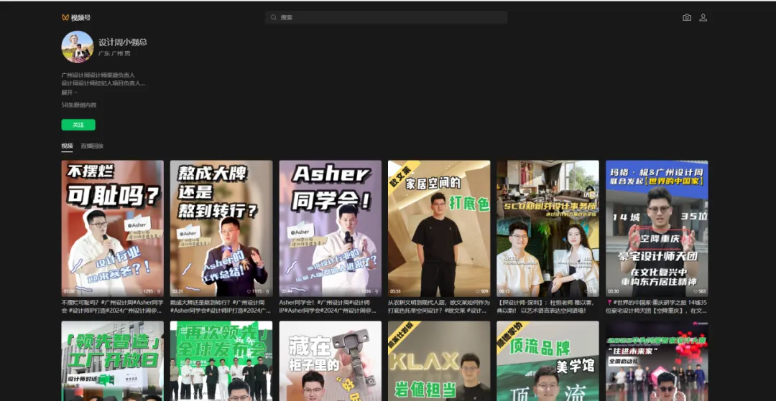
Task: Open the 家居空间的打底色 video thumbnail
Action: [439, 228]
